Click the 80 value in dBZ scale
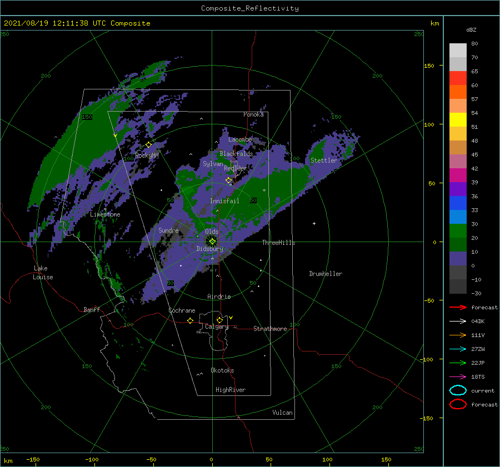The width and height of the screenshot is (500, 467). tap(474, 44)
